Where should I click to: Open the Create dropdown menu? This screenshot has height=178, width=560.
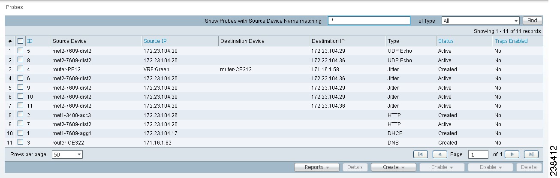tap(393, 167)
